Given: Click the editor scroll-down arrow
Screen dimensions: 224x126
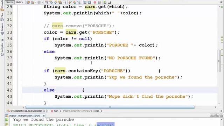Looking at the screenshot, I should click(x=219, y=104).
